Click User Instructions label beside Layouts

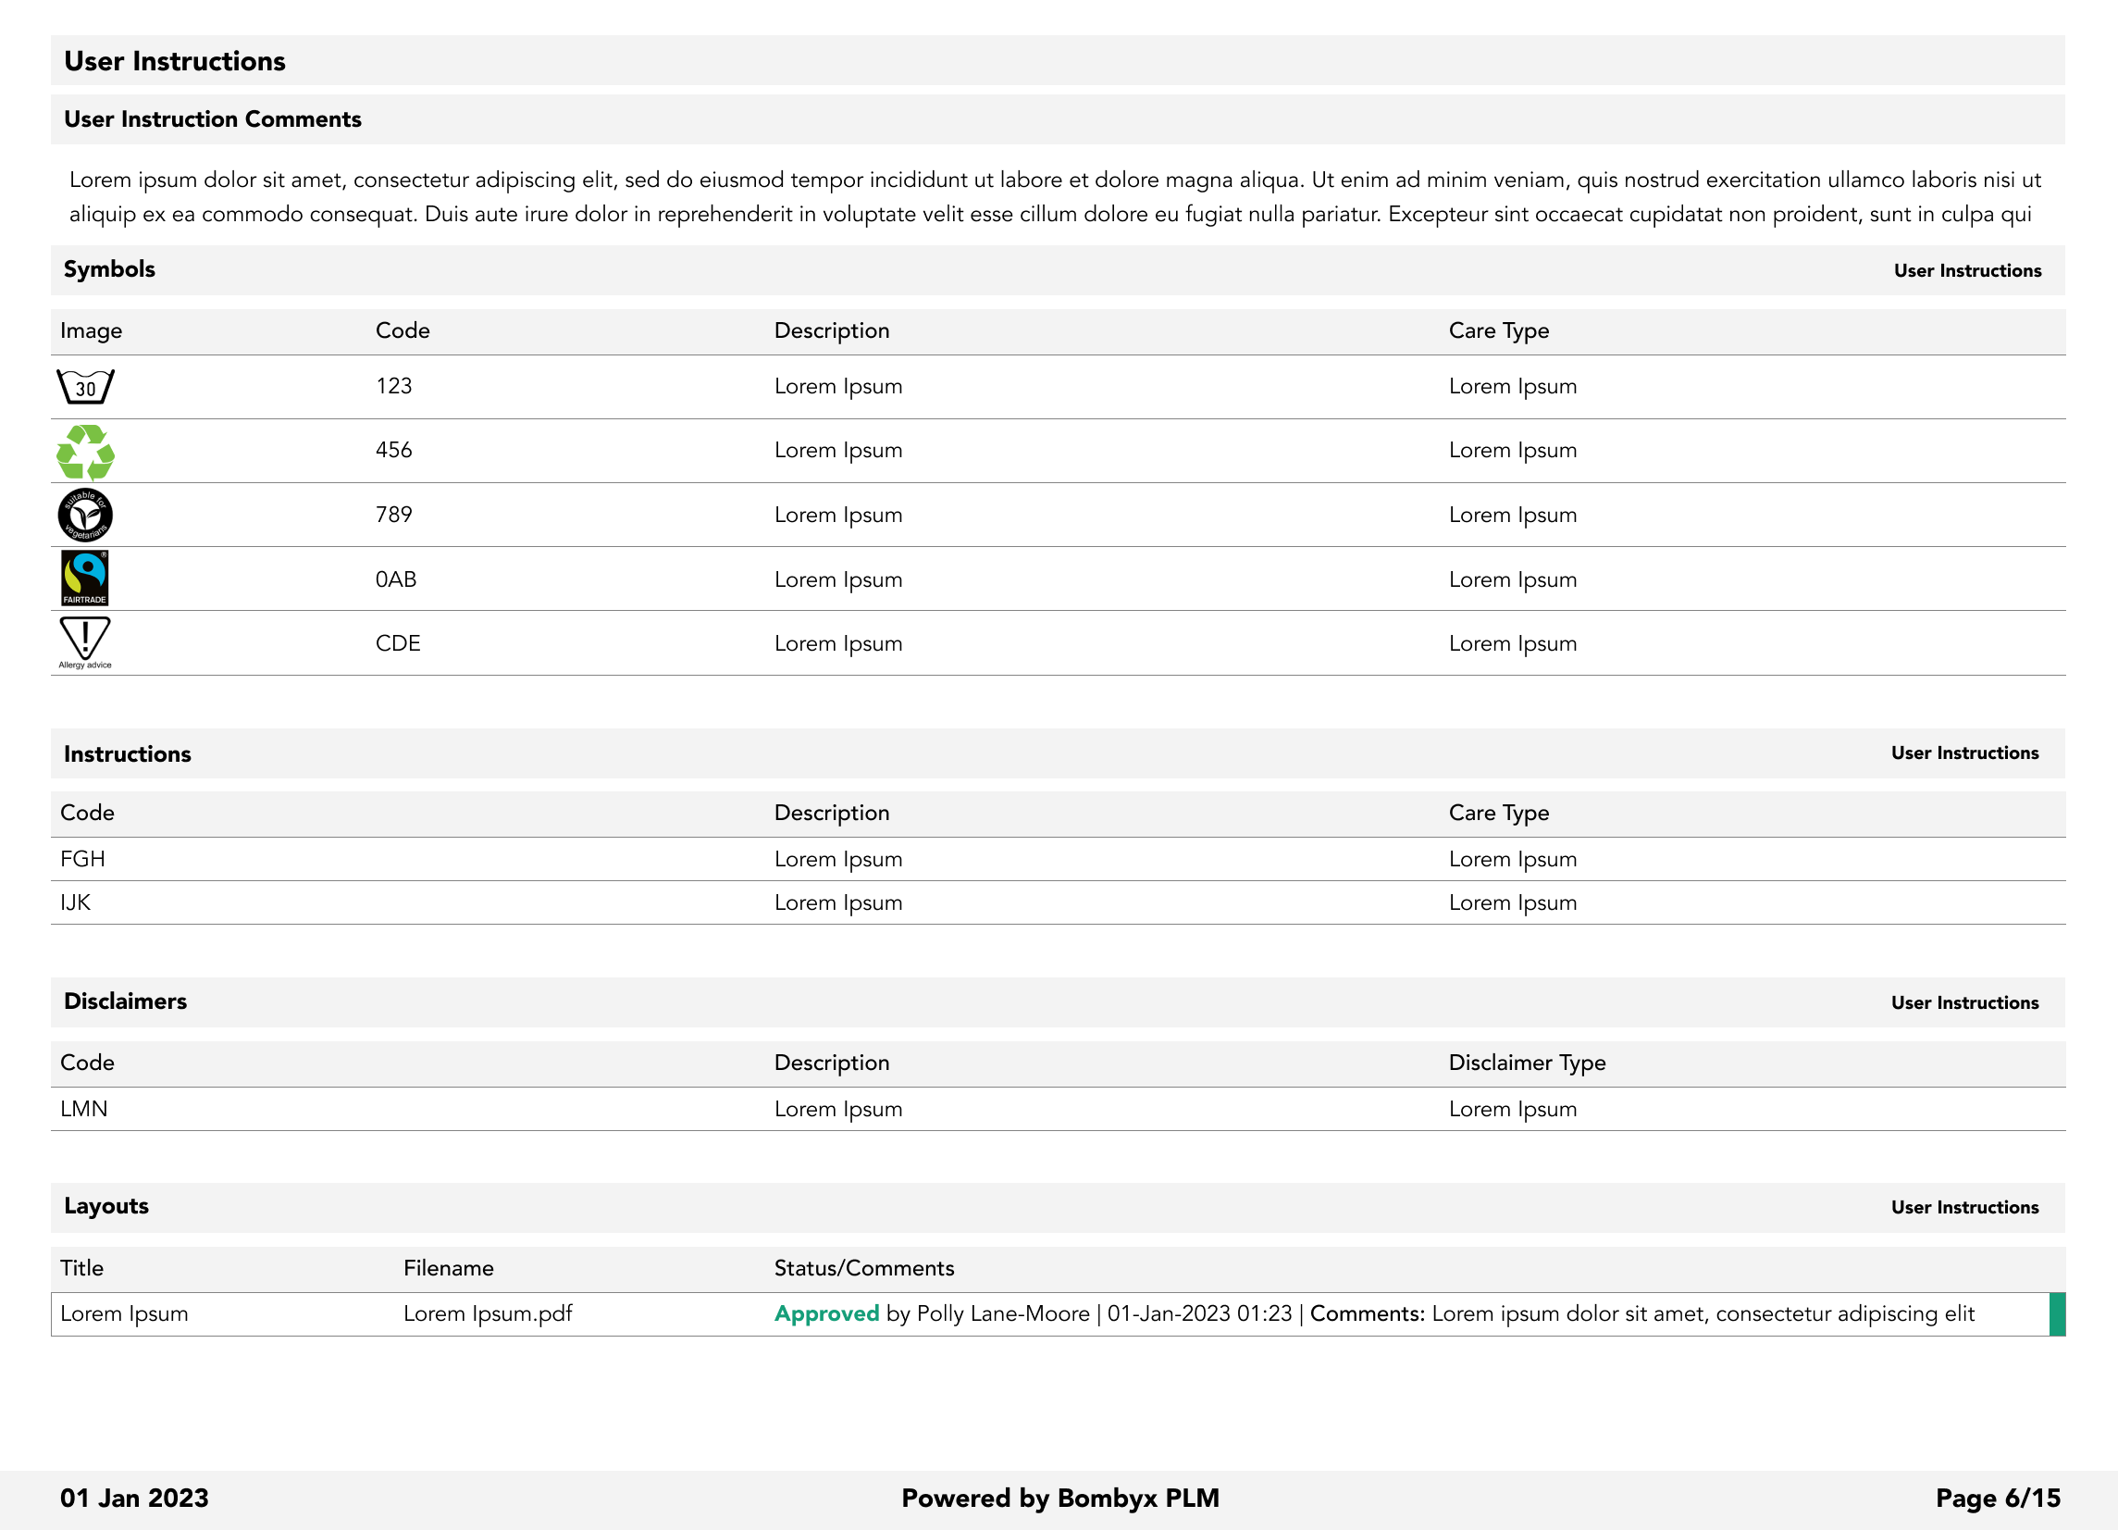[x=1964, y=1208]
